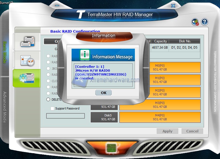Enable the Support Password checkbox
The image size is (220, 159).
point(53,109)
